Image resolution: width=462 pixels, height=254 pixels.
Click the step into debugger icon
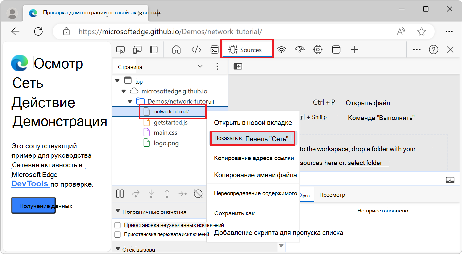tap(151, 194)
